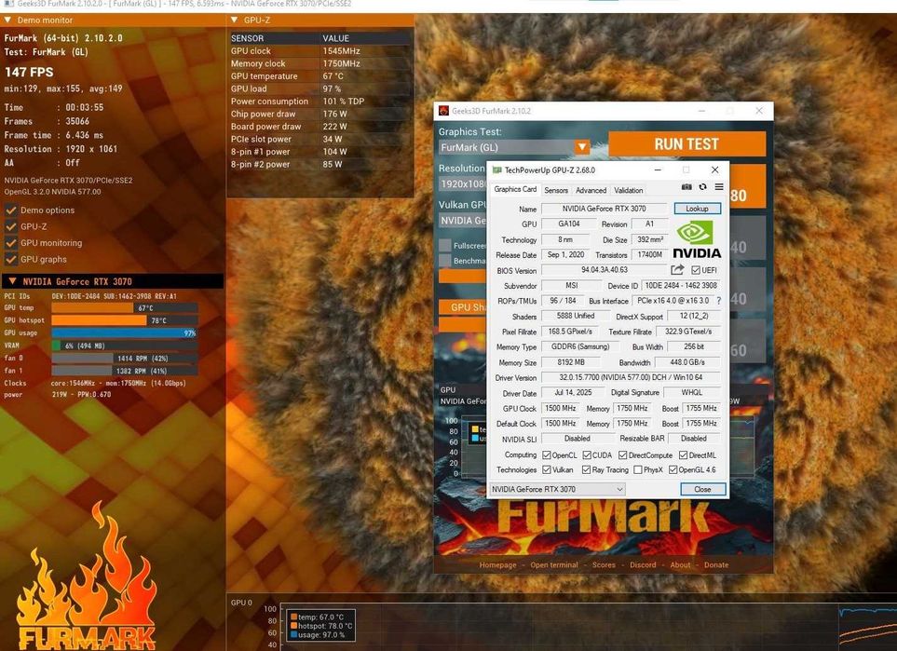The width and height of the screenshot is (897, 651).
Task: Click the fan 1 1382 RPM bar
Action: click(x=124, y=371)
